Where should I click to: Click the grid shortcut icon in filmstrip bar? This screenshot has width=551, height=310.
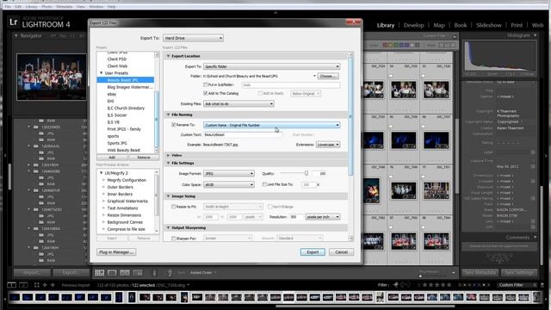(36, 285)
